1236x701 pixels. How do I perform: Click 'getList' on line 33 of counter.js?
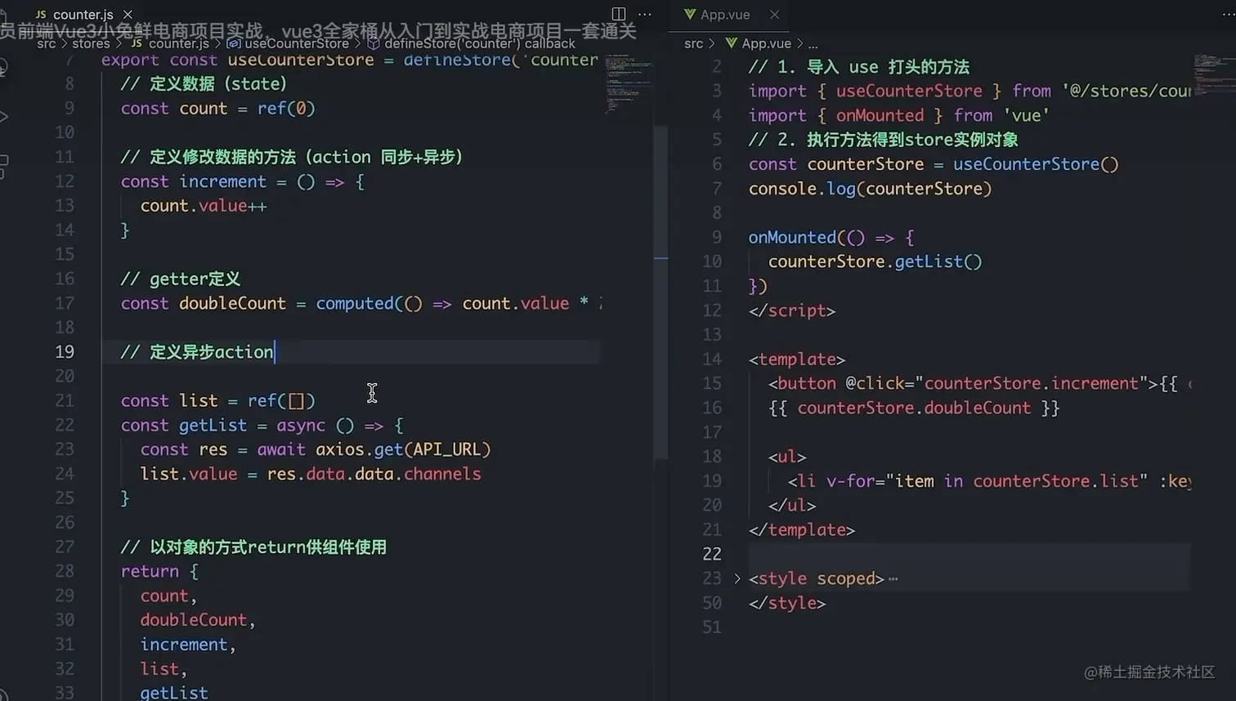pos(174,693)
